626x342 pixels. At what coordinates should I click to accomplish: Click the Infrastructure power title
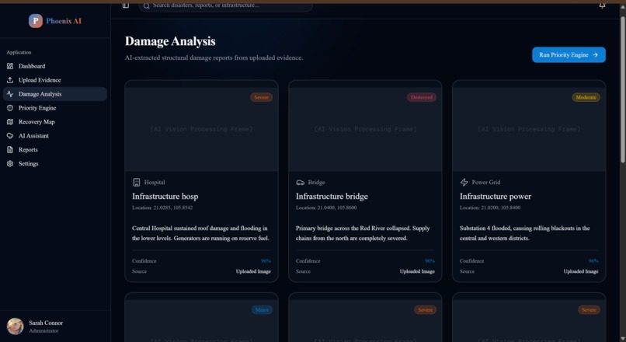[x=496, y=196]
